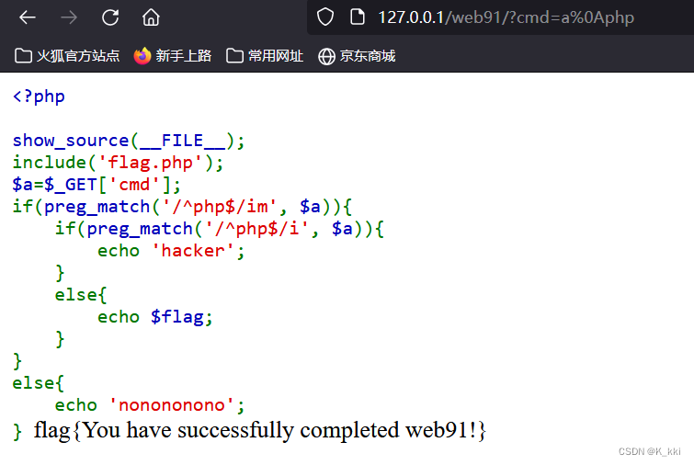Click the $a=$_GET['cmd'] line
The height and width of the screenshot is (465, 694).
coord(97,185)
